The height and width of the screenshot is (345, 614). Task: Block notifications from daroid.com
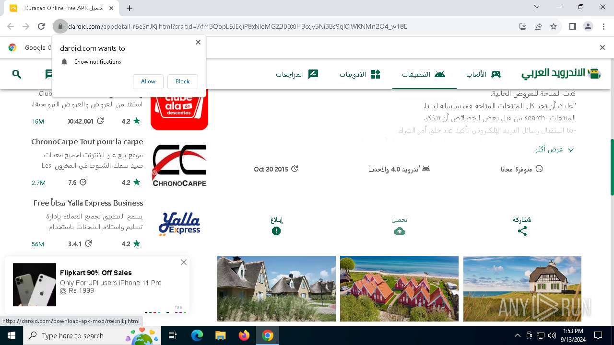pyautogui.click(x=182, y=81)
